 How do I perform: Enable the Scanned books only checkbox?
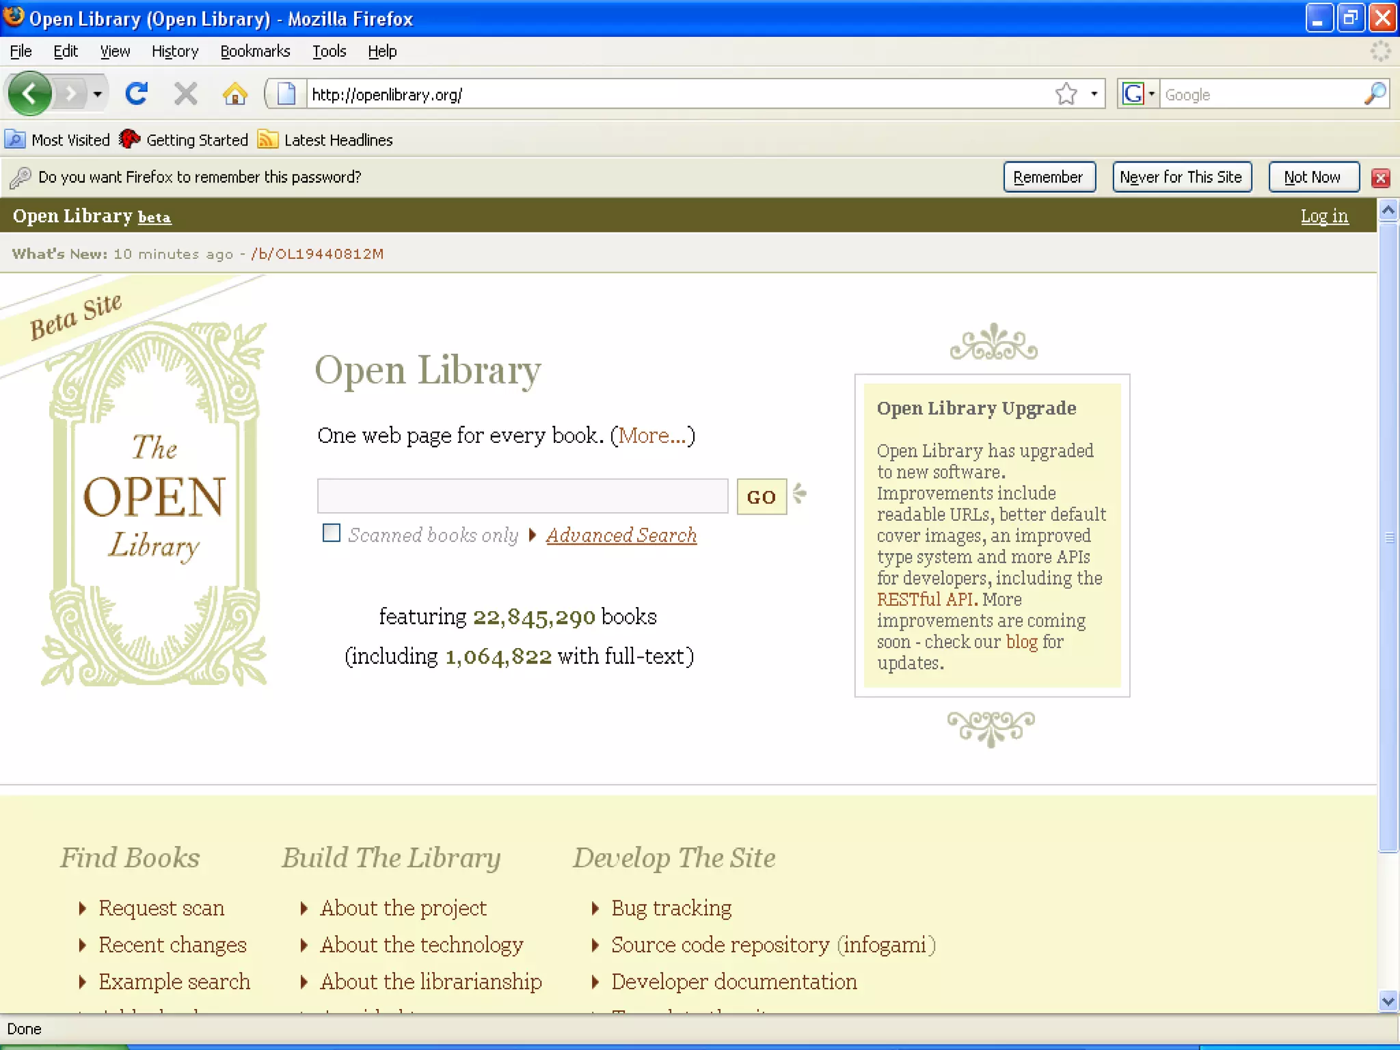[x=332, y=533]
